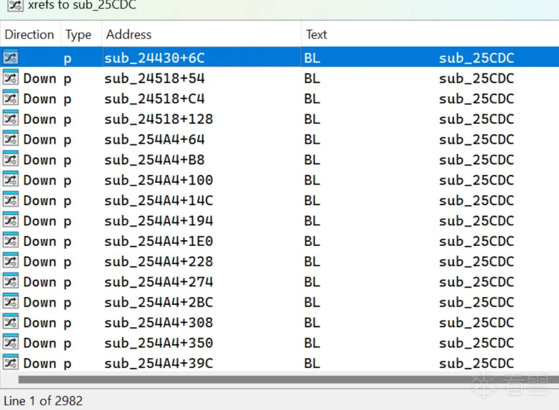The width and height of the screenshot is (559, 410).
Task: Click the xref icon beside sub_254A4+1E0
Action: click(x=11, y=241)
